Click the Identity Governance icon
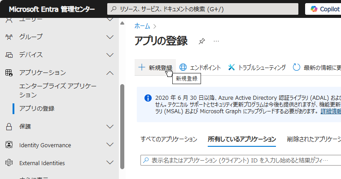The width and height of the screenshot is (341, 179). click(9, 145)
